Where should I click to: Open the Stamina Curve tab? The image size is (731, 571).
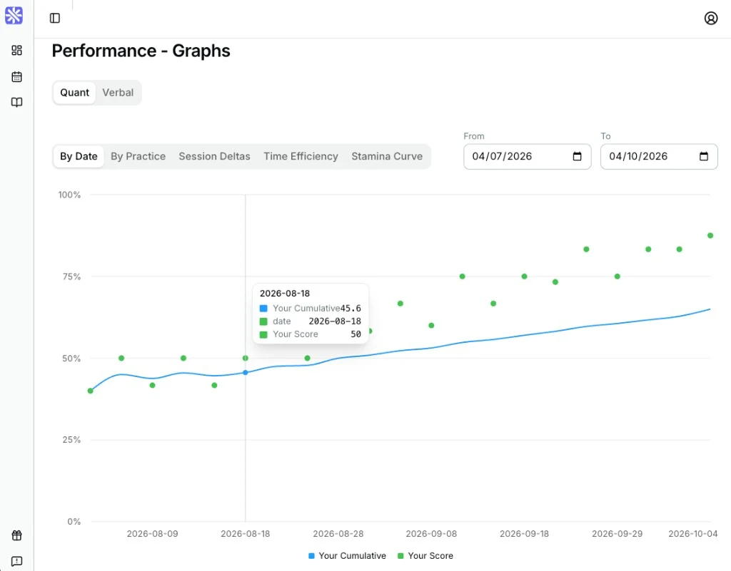click(387, 156)
